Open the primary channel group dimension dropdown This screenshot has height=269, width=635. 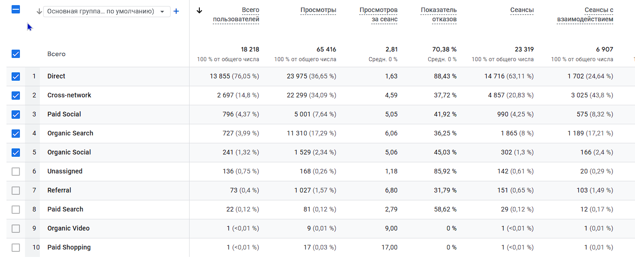[x=107, y=12]
